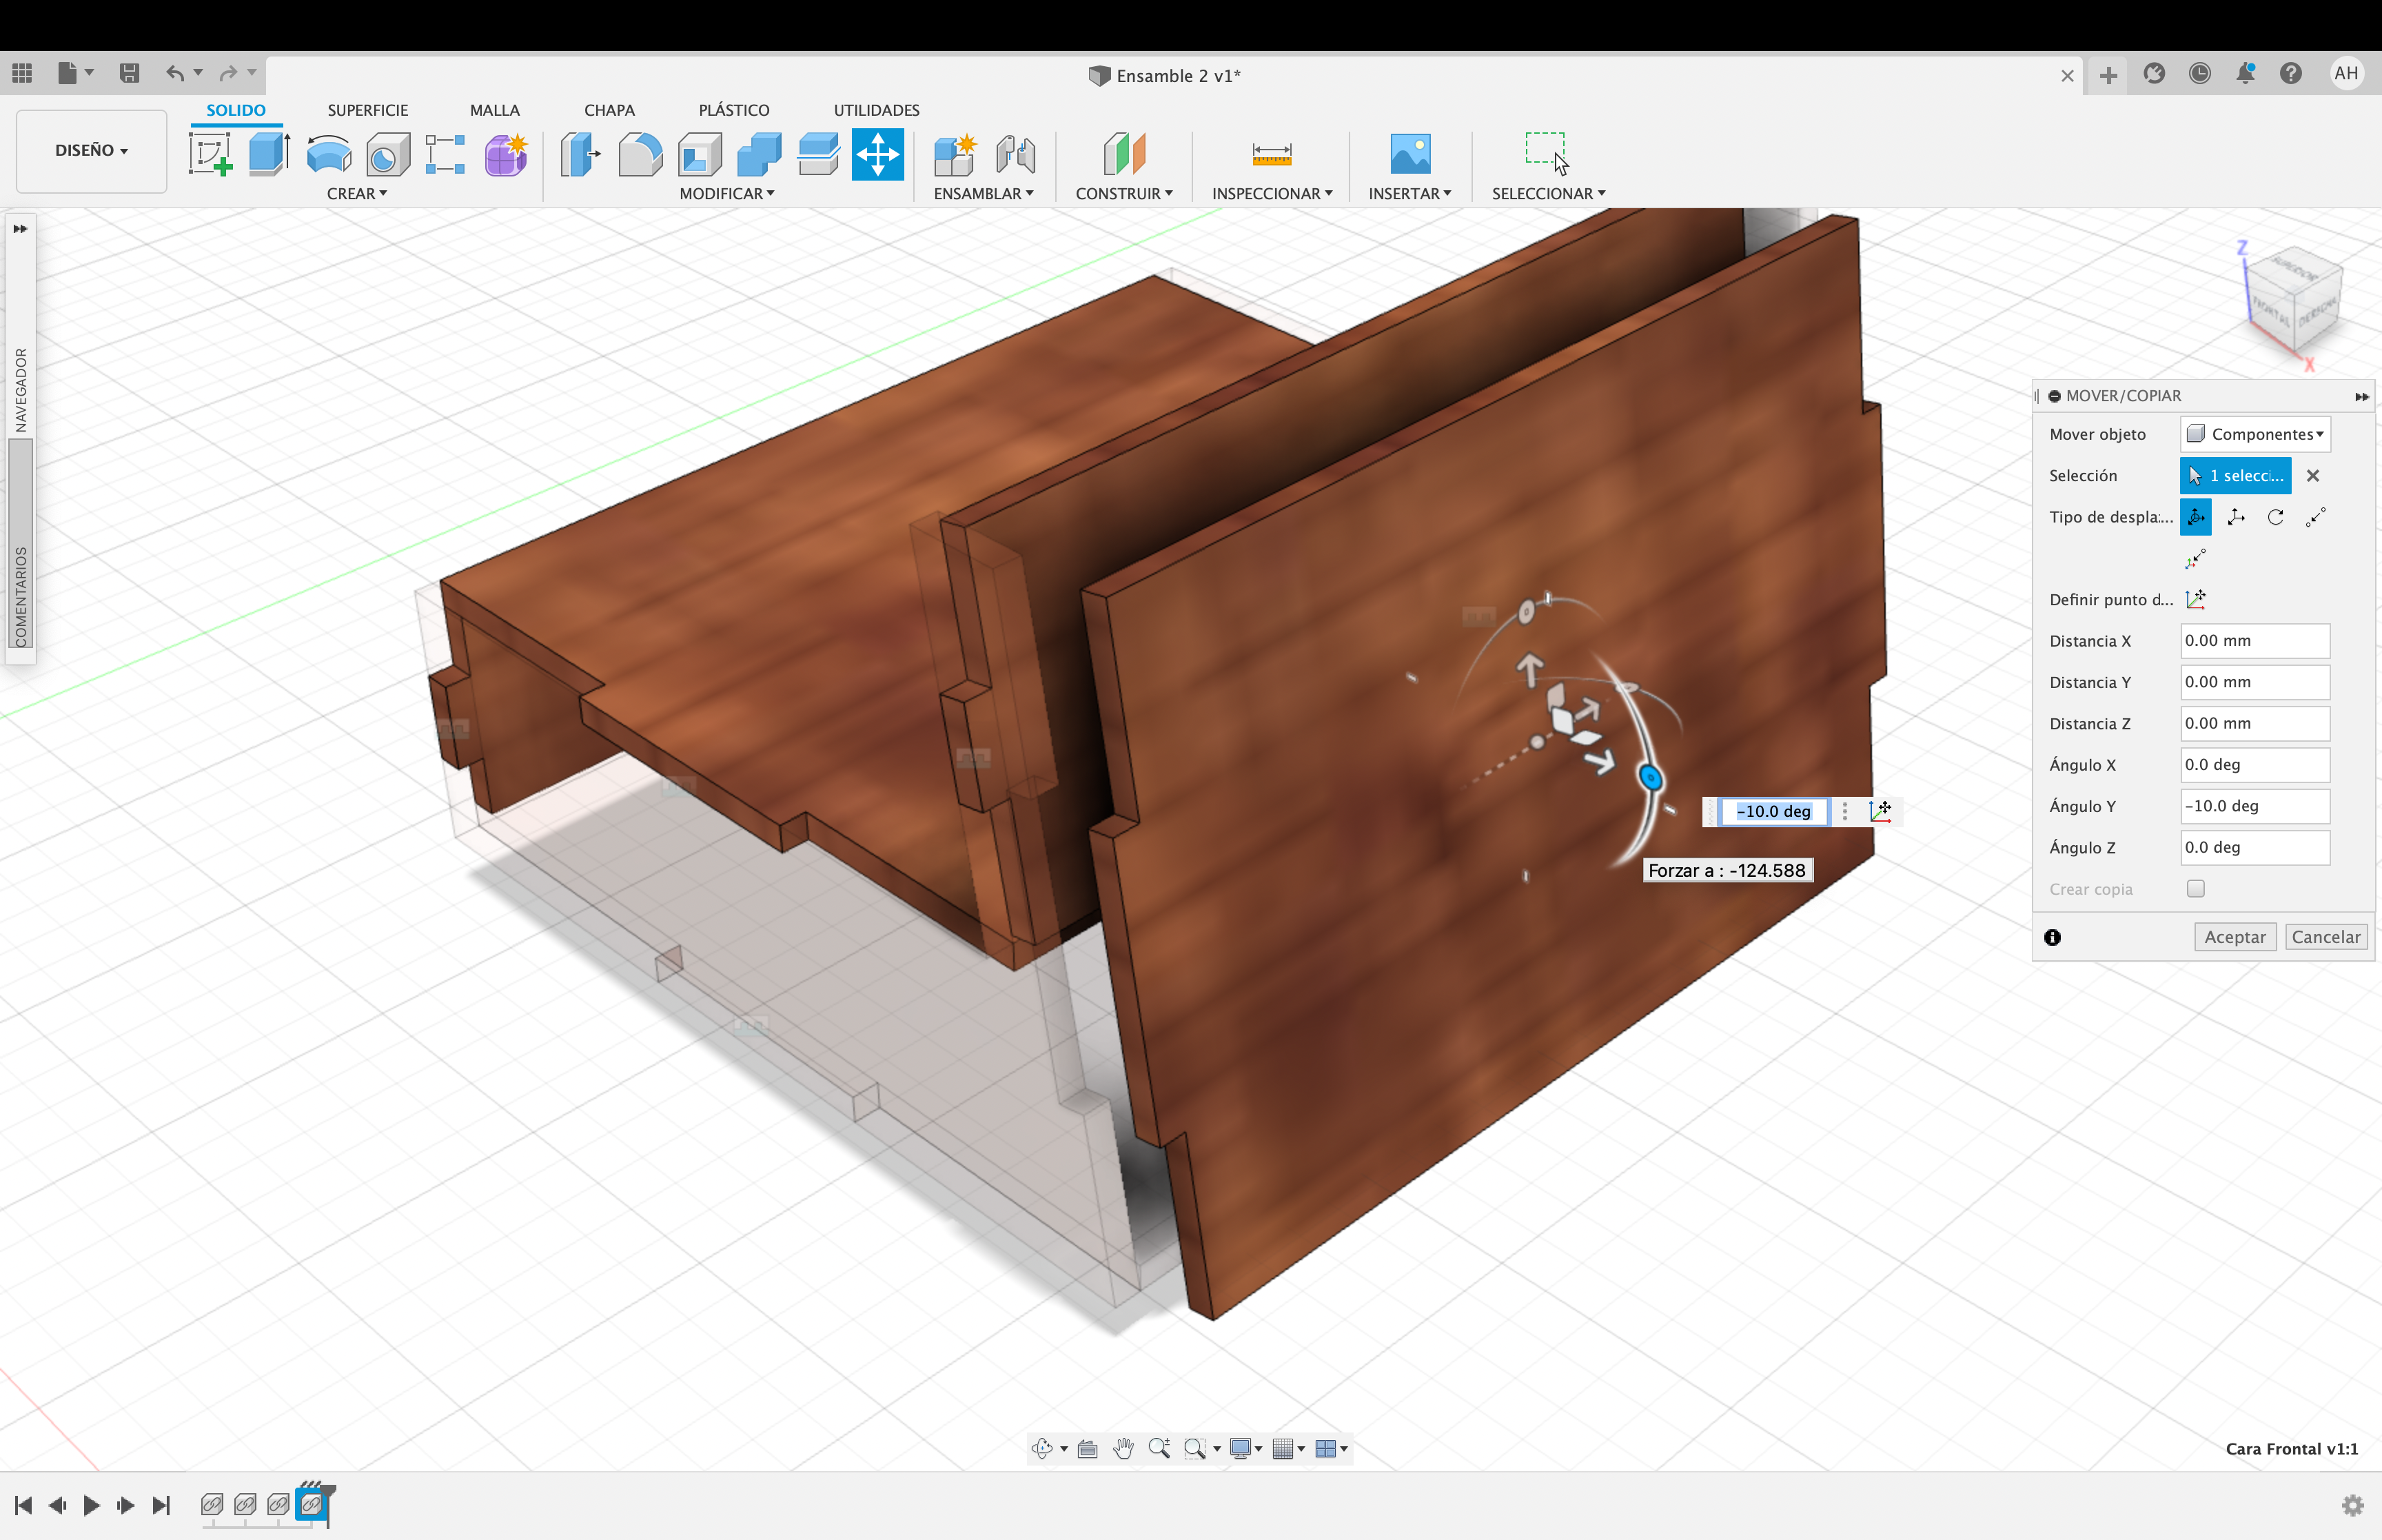Click the rotation manipulator blue handle
This screenshot has height=1540, width=2382.
point(1650,777)
